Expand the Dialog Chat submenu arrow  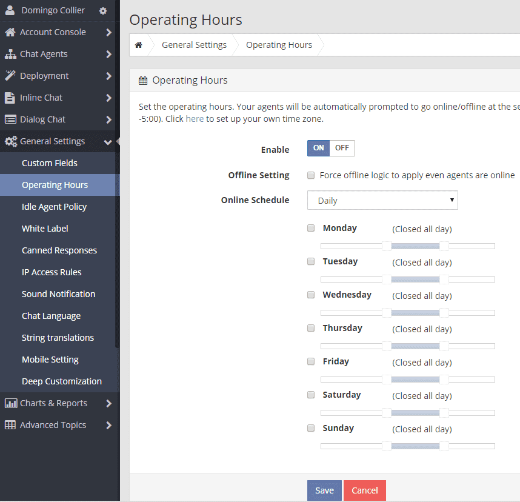108,119
